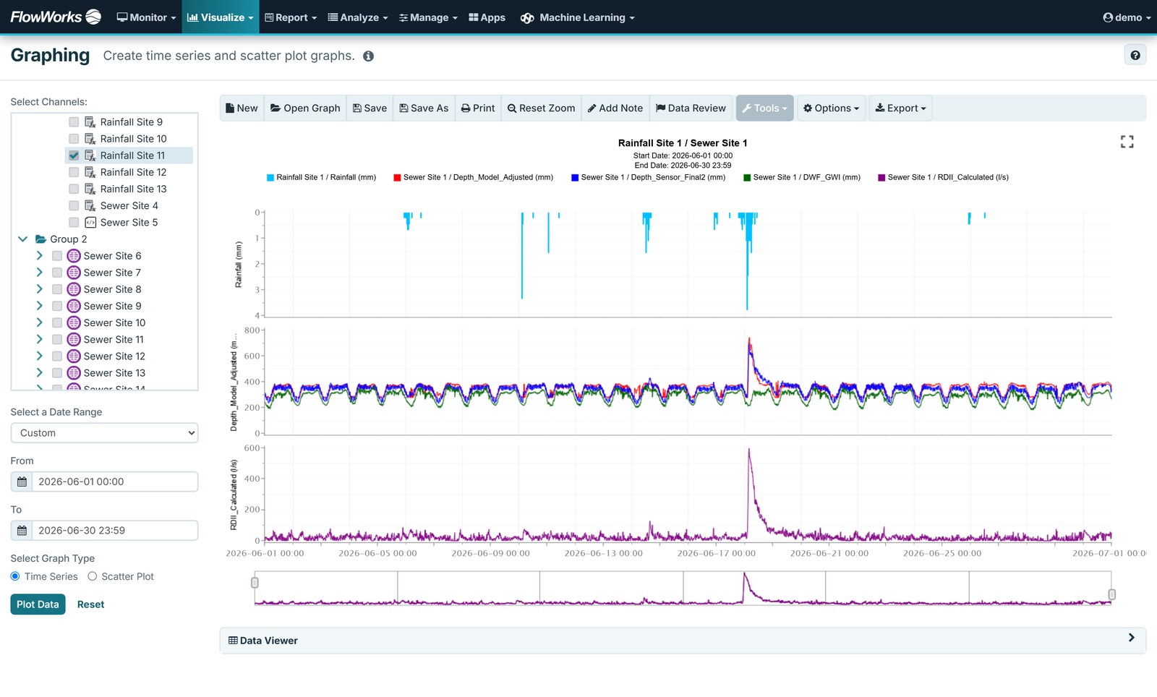Click the To date calendar icon
Viewport: 1157px width, 697px height.
[x=22, y=531]
